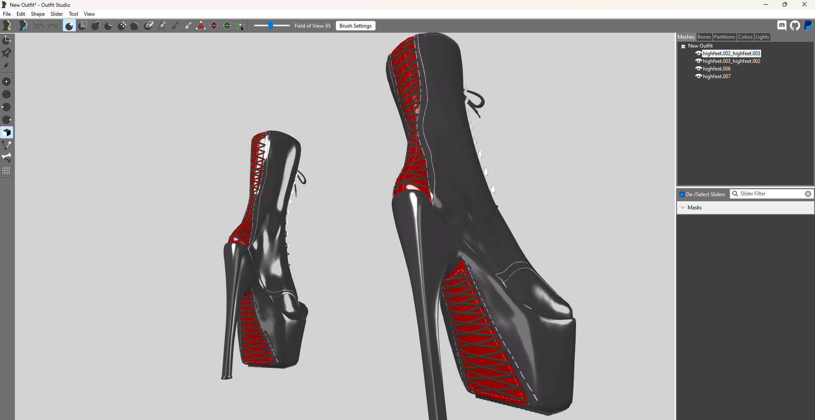Open the Colors tab

pyautogui.click(x=745, y=37)
